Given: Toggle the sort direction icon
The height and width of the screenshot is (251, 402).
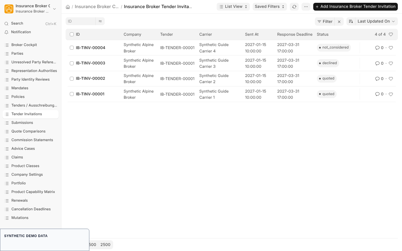Looking at the screenshot, I should (x=351, y=21).
